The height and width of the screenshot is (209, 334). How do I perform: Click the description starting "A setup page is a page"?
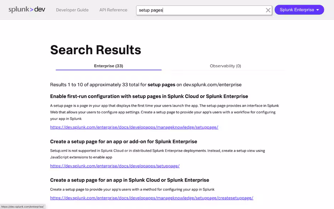point(164,112)
